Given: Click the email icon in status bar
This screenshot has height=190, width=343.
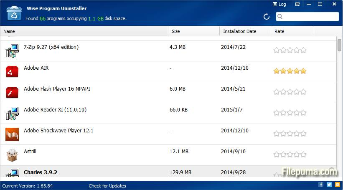Looking at the screenshot, I should pyautogui.click(x=337, y=185).
